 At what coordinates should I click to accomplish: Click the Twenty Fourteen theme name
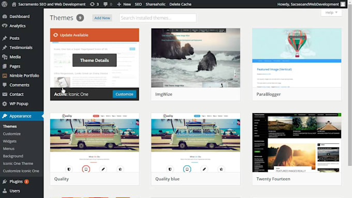[273, 179]
